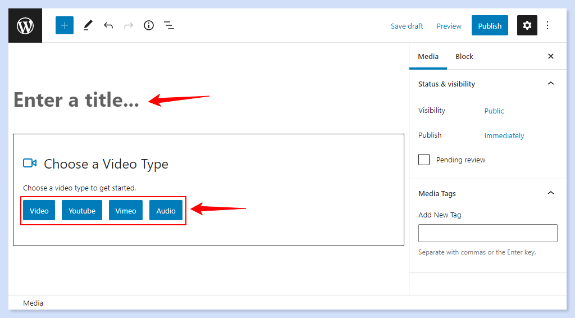Viewport: 575px width, 318px height.
Task: Click the WordPress logo icon
Action: tap(25, 26)
